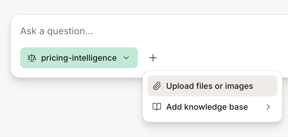Click the down caret after pricing-intelligence
Image resolution: width=288 pixels, height=137 pixels.
click(126, 58)
